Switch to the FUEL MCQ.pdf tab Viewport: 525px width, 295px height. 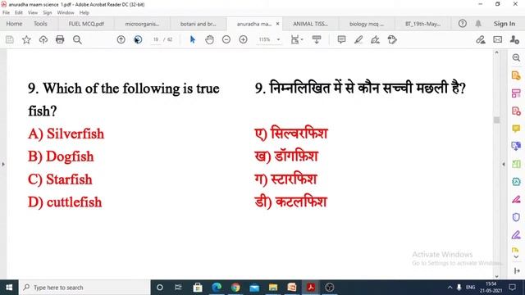86,24
